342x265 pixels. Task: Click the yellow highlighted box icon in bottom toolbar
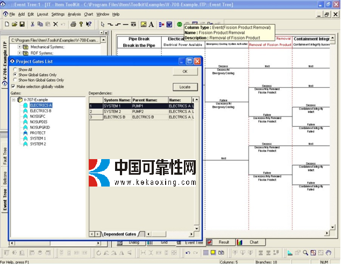(213, 253)
